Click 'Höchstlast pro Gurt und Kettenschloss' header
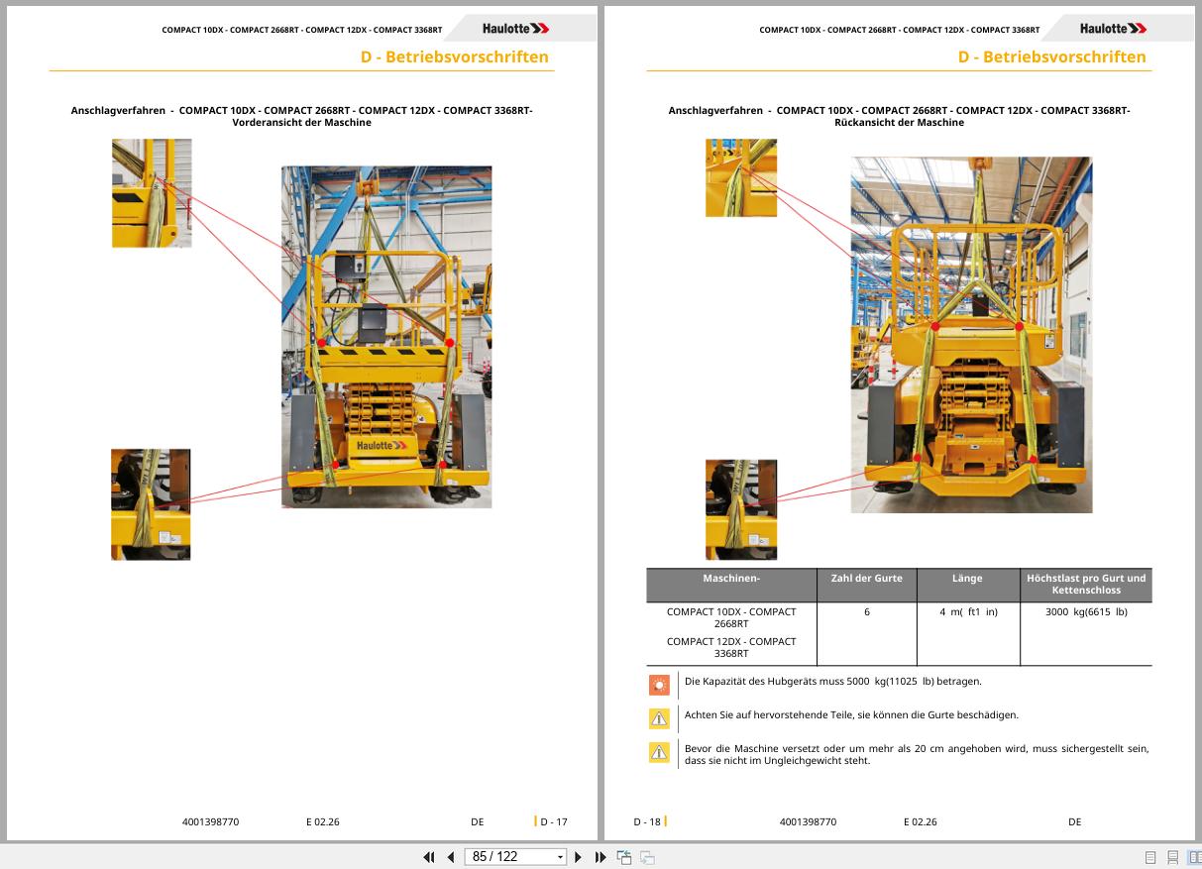Screen dimensions: 1202x869 pos(1086,585)
